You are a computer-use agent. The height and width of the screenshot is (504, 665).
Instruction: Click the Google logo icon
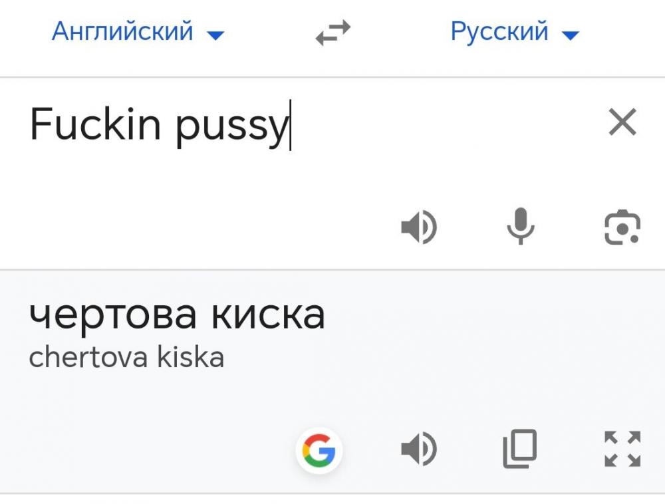pyautogui.click(x=319, y=451)
